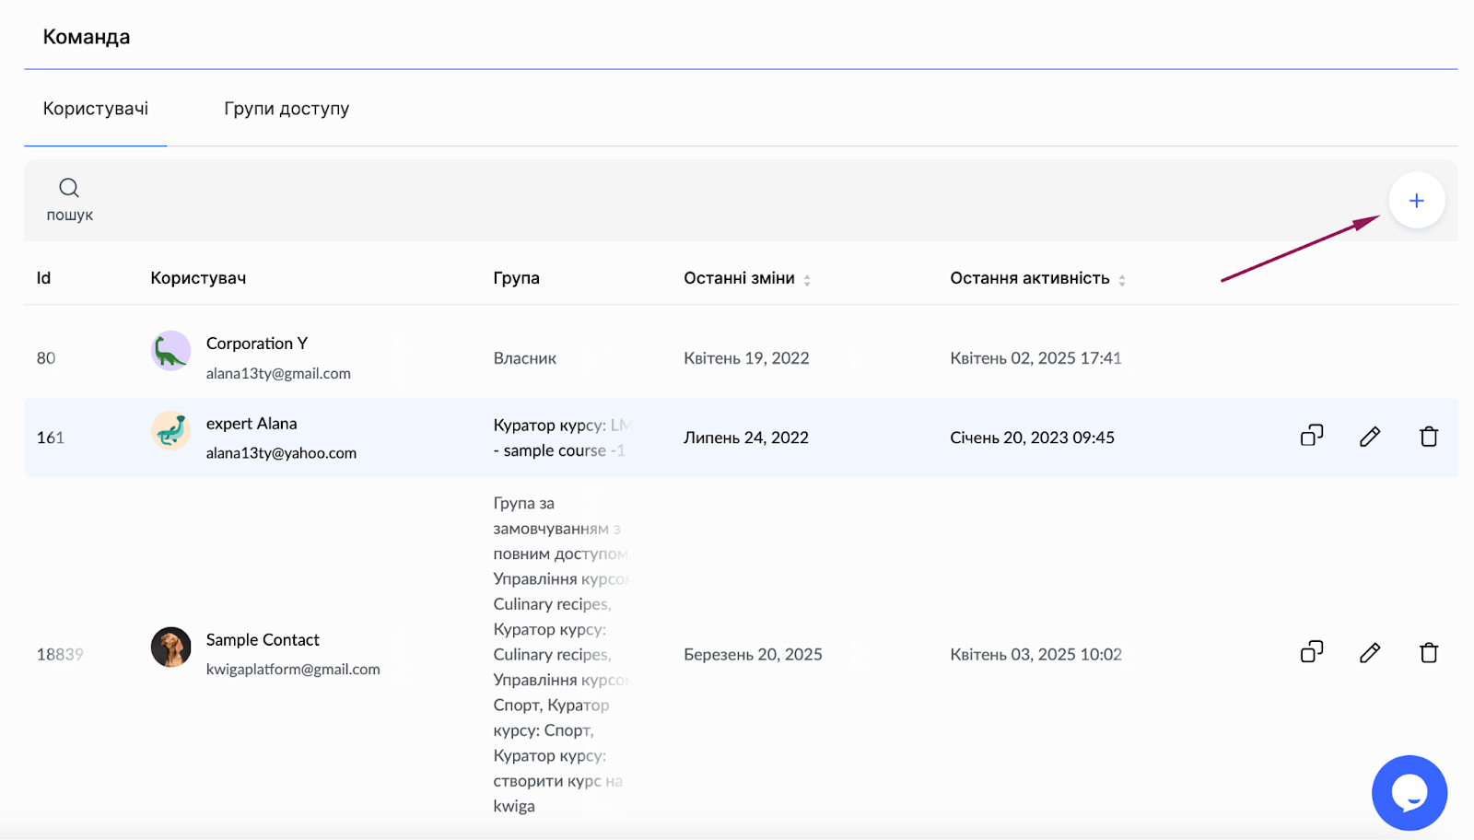The width and height of the screenshot is (1474, 840).
Task: Click the Sample Contact dog avatar
Action: [170, 647]
